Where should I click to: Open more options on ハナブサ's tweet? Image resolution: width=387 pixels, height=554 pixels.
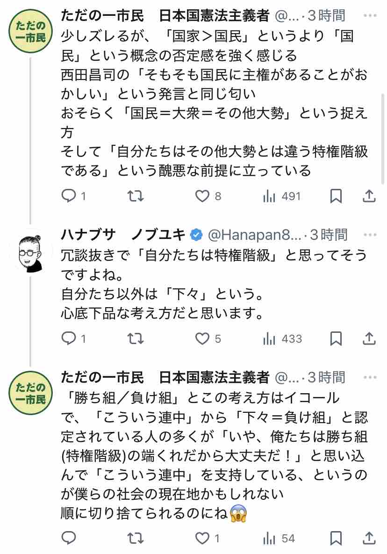pos(370,234)
